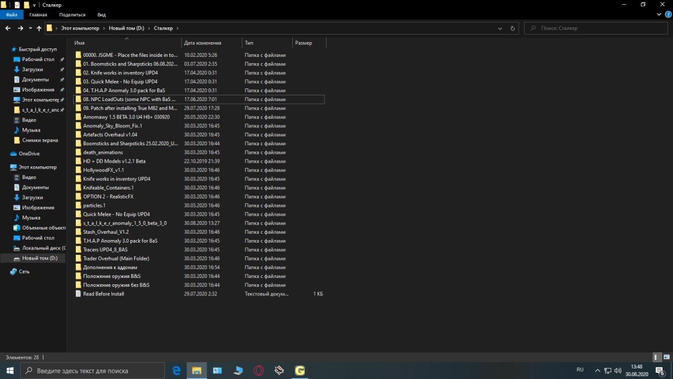The height and width of the screenshot is (379, 673).
Task: Select s_t_a_l_k_e_r_anc folder in sidebar
Action: point(40,110)
